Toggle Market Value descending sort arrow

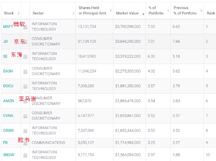(x=143, y=14)
